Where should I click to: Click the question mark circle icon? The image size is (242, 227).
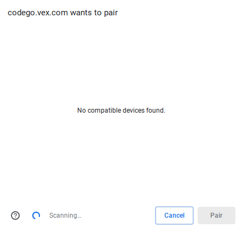pos(15,216)
